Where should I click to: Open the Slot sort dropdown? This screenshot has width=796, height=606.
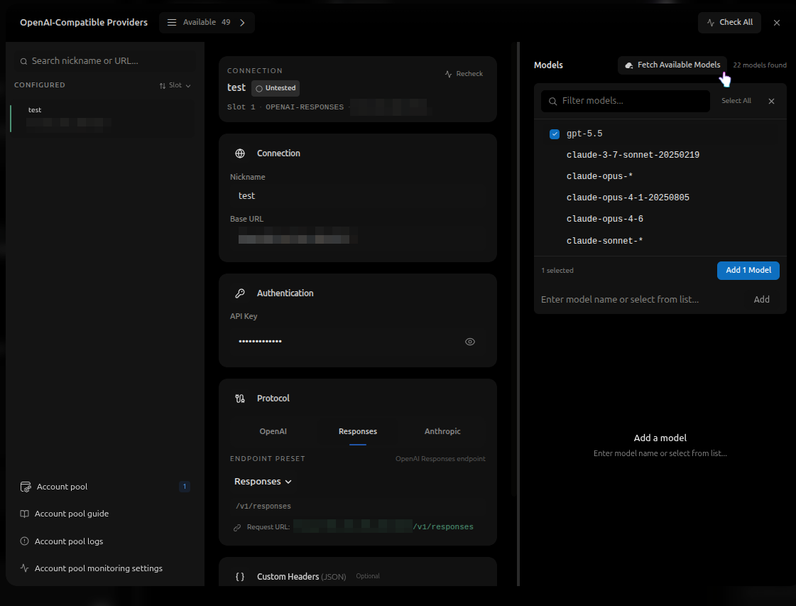tap(175, 85)
